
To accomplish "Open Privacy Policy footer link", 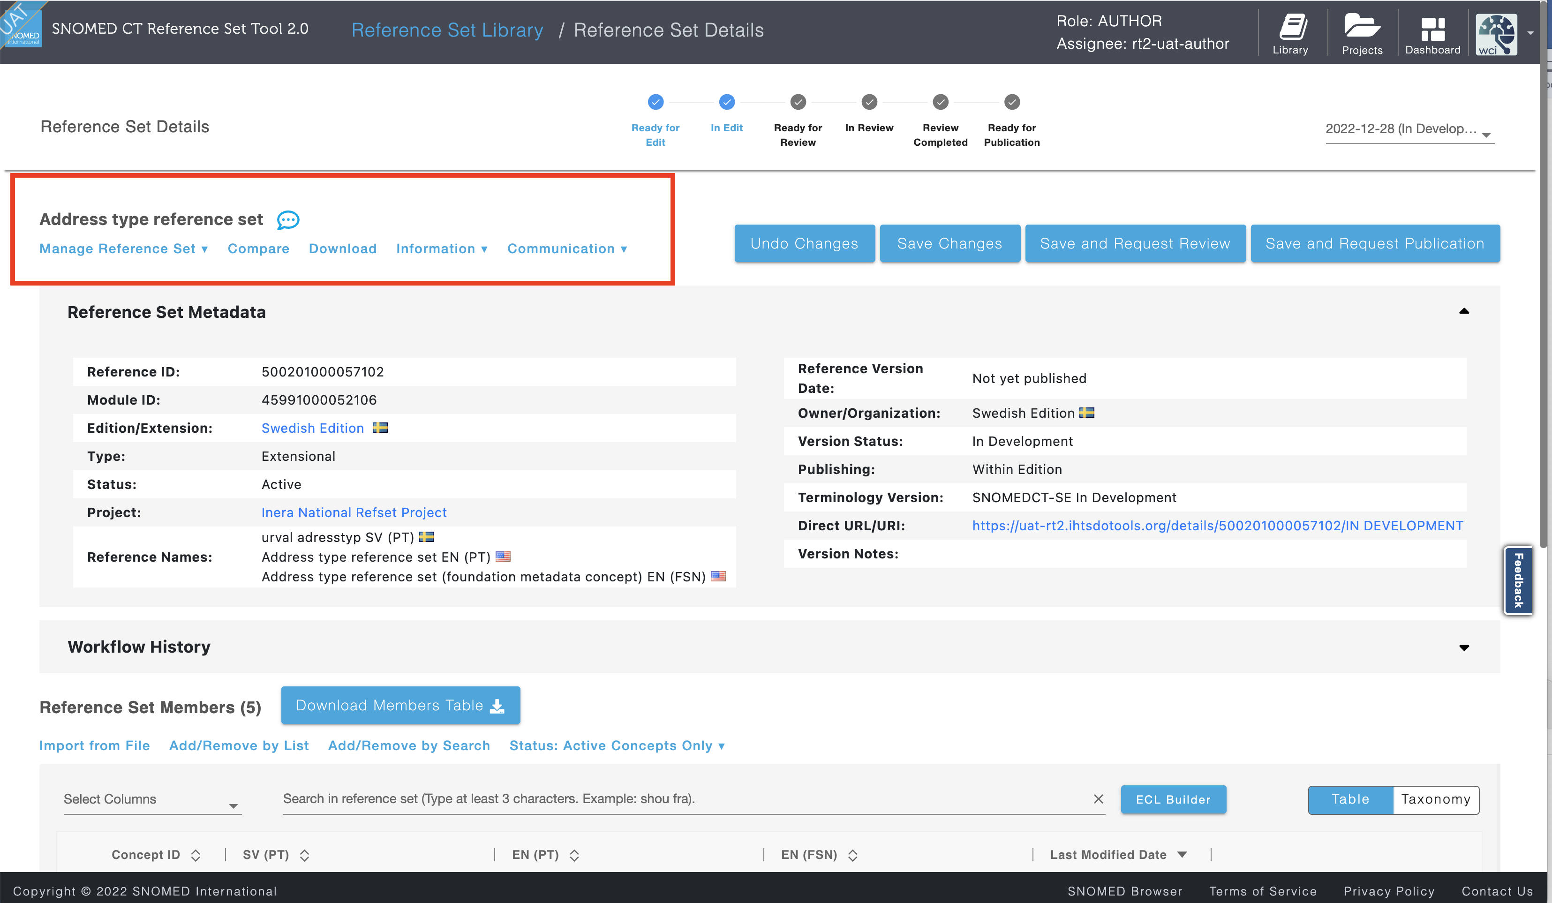I will [1389, 891].
